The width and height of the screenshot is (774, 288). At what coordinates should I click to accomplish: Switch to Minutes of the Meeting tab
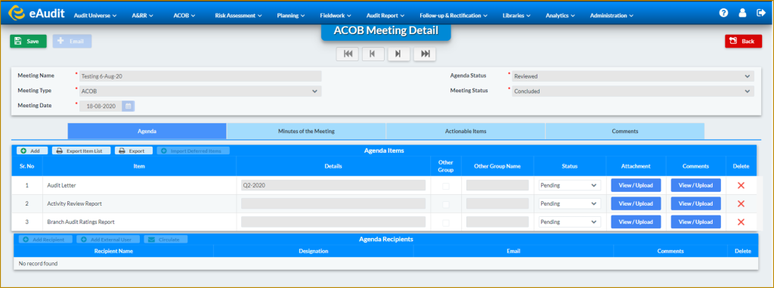306,131
